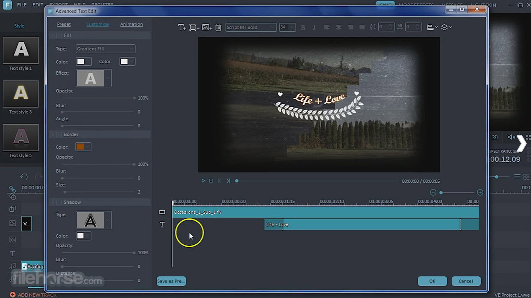This screenshot has height=298, width=531.
Task: Toggle Bold text formatting
Action: tap(303, 27)
